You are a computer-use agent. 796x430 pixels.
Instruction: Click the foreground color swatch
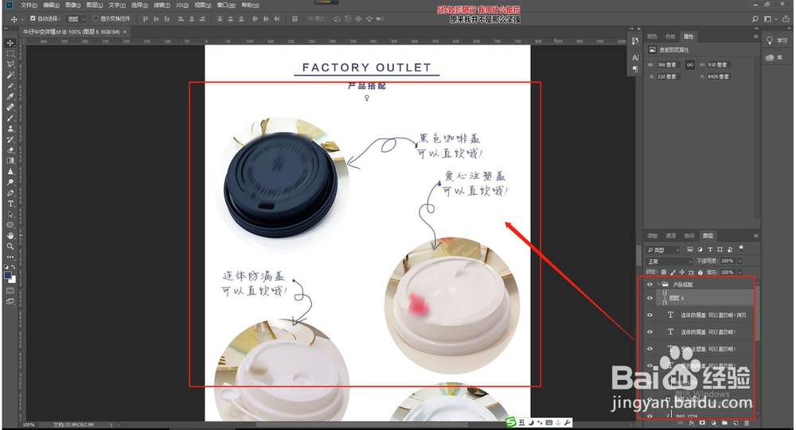click(8, 275)
